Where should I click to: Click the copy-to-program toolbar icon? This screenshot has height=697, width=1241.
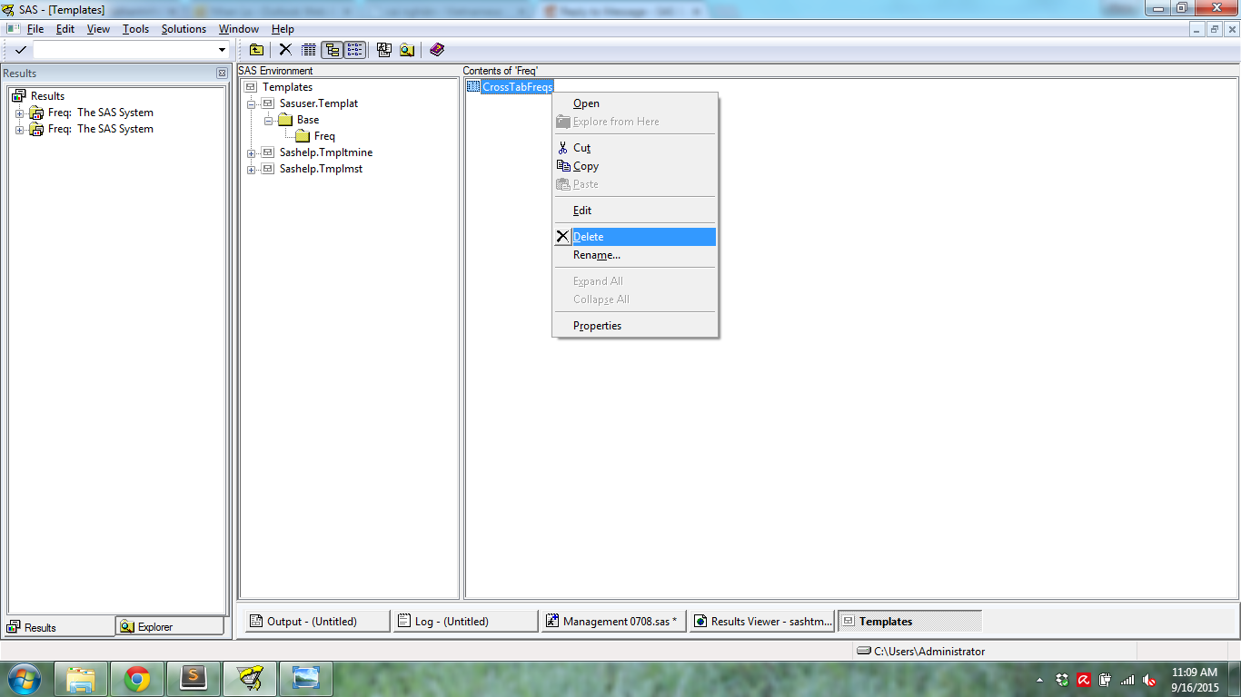coord(384,50)
